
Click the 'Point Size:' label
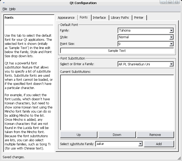67,44
